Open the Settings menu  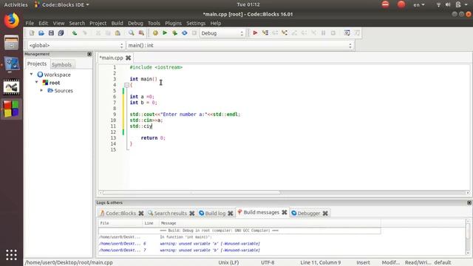click(x=196, y=23)
